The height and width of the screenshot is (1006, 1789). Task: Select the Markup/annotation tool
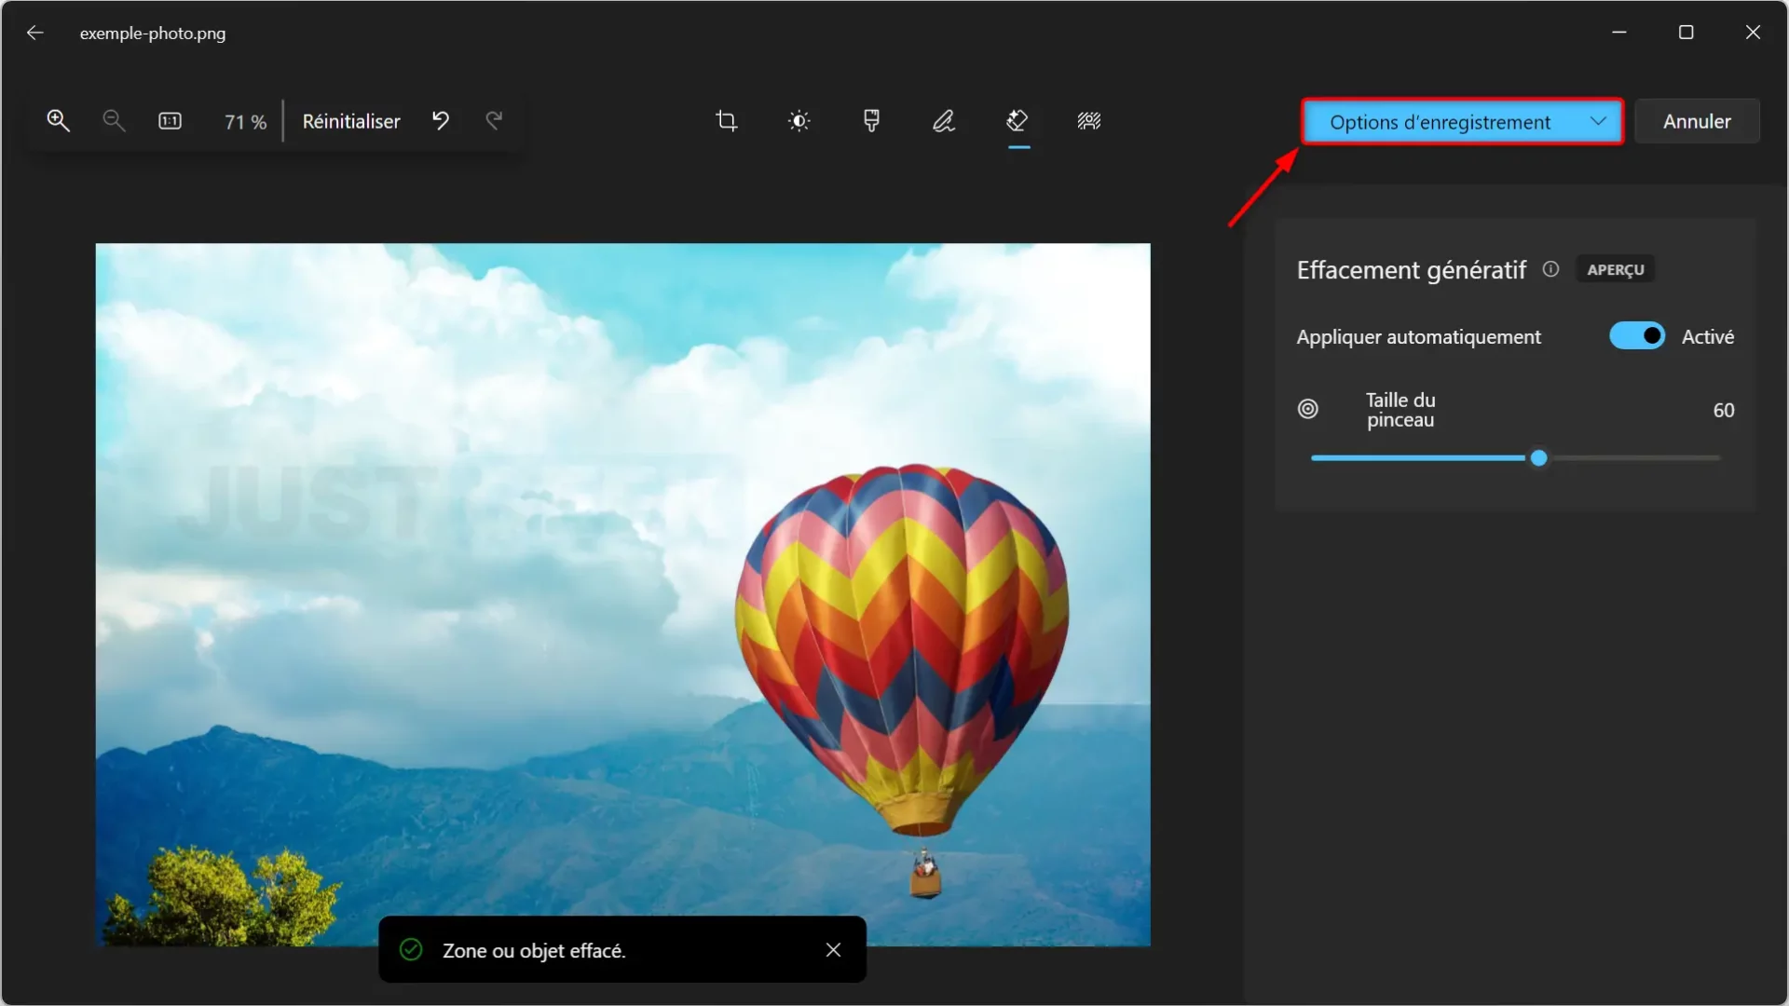point(945,120)
